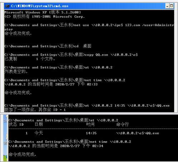Click the at 14:35 \\10.0.0.2\c$\QQ.exe command
Image resolution: width=178 pixels, height=162 pixels.
tap(127, 105)
